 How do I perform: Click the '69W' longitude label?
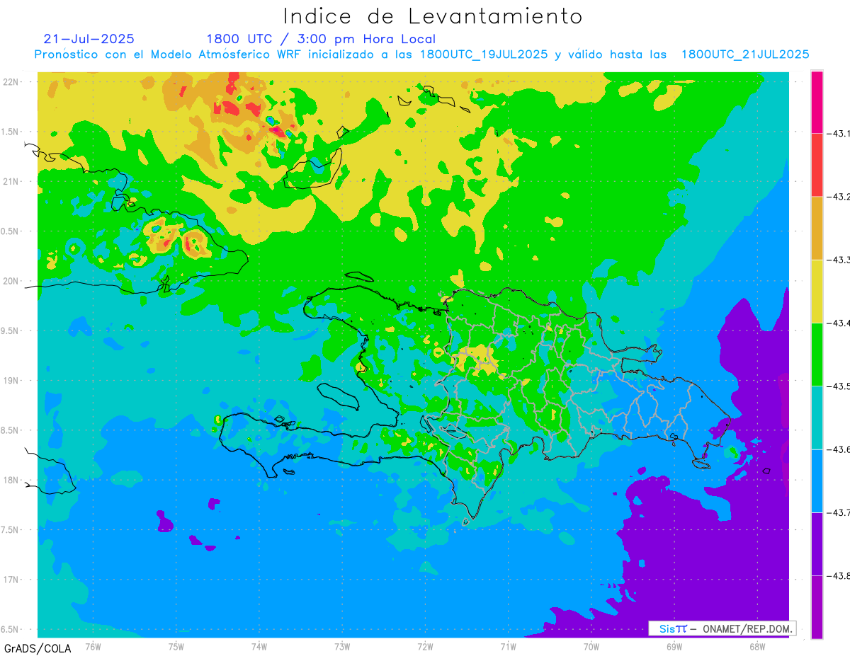pyautogui.click(x=674, y=646)
